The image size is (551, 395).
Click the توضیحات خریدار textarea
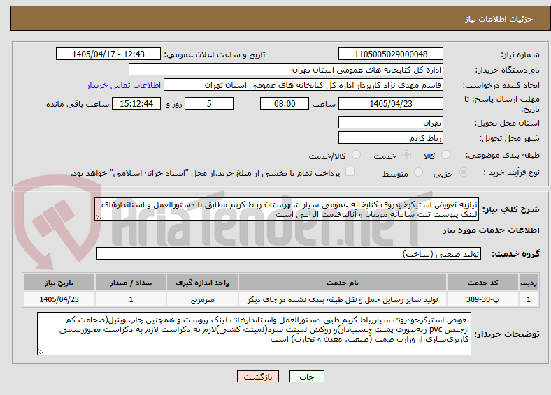[254, 334]
